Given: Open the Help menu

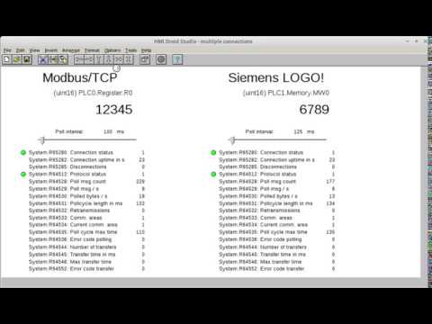Looking at the screenshot, I should (146, 50).
